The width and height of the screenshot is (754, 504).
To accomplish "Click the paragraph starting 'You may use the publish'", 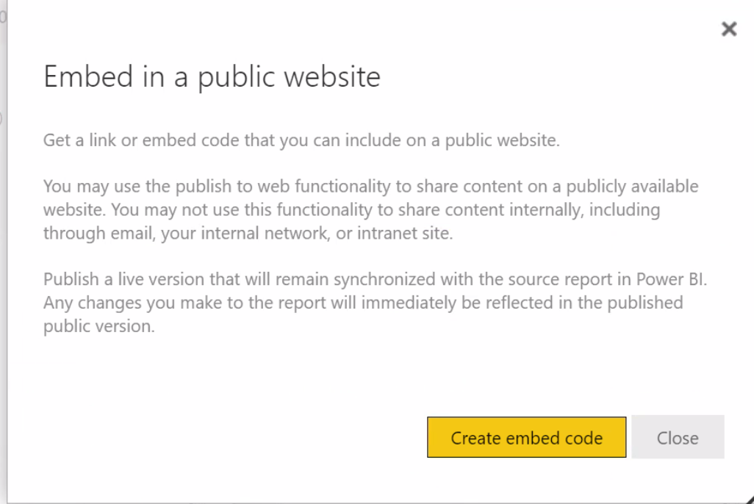I will (x=370, y=209).
